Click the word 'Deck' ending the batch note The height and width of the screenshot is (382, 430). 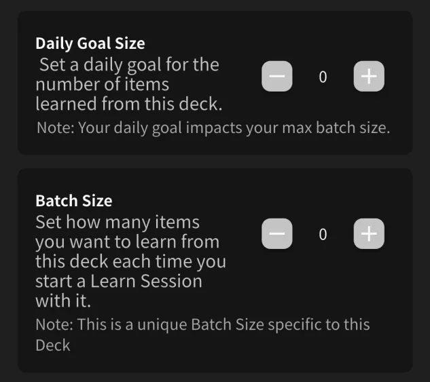click(x=52, y=345)
